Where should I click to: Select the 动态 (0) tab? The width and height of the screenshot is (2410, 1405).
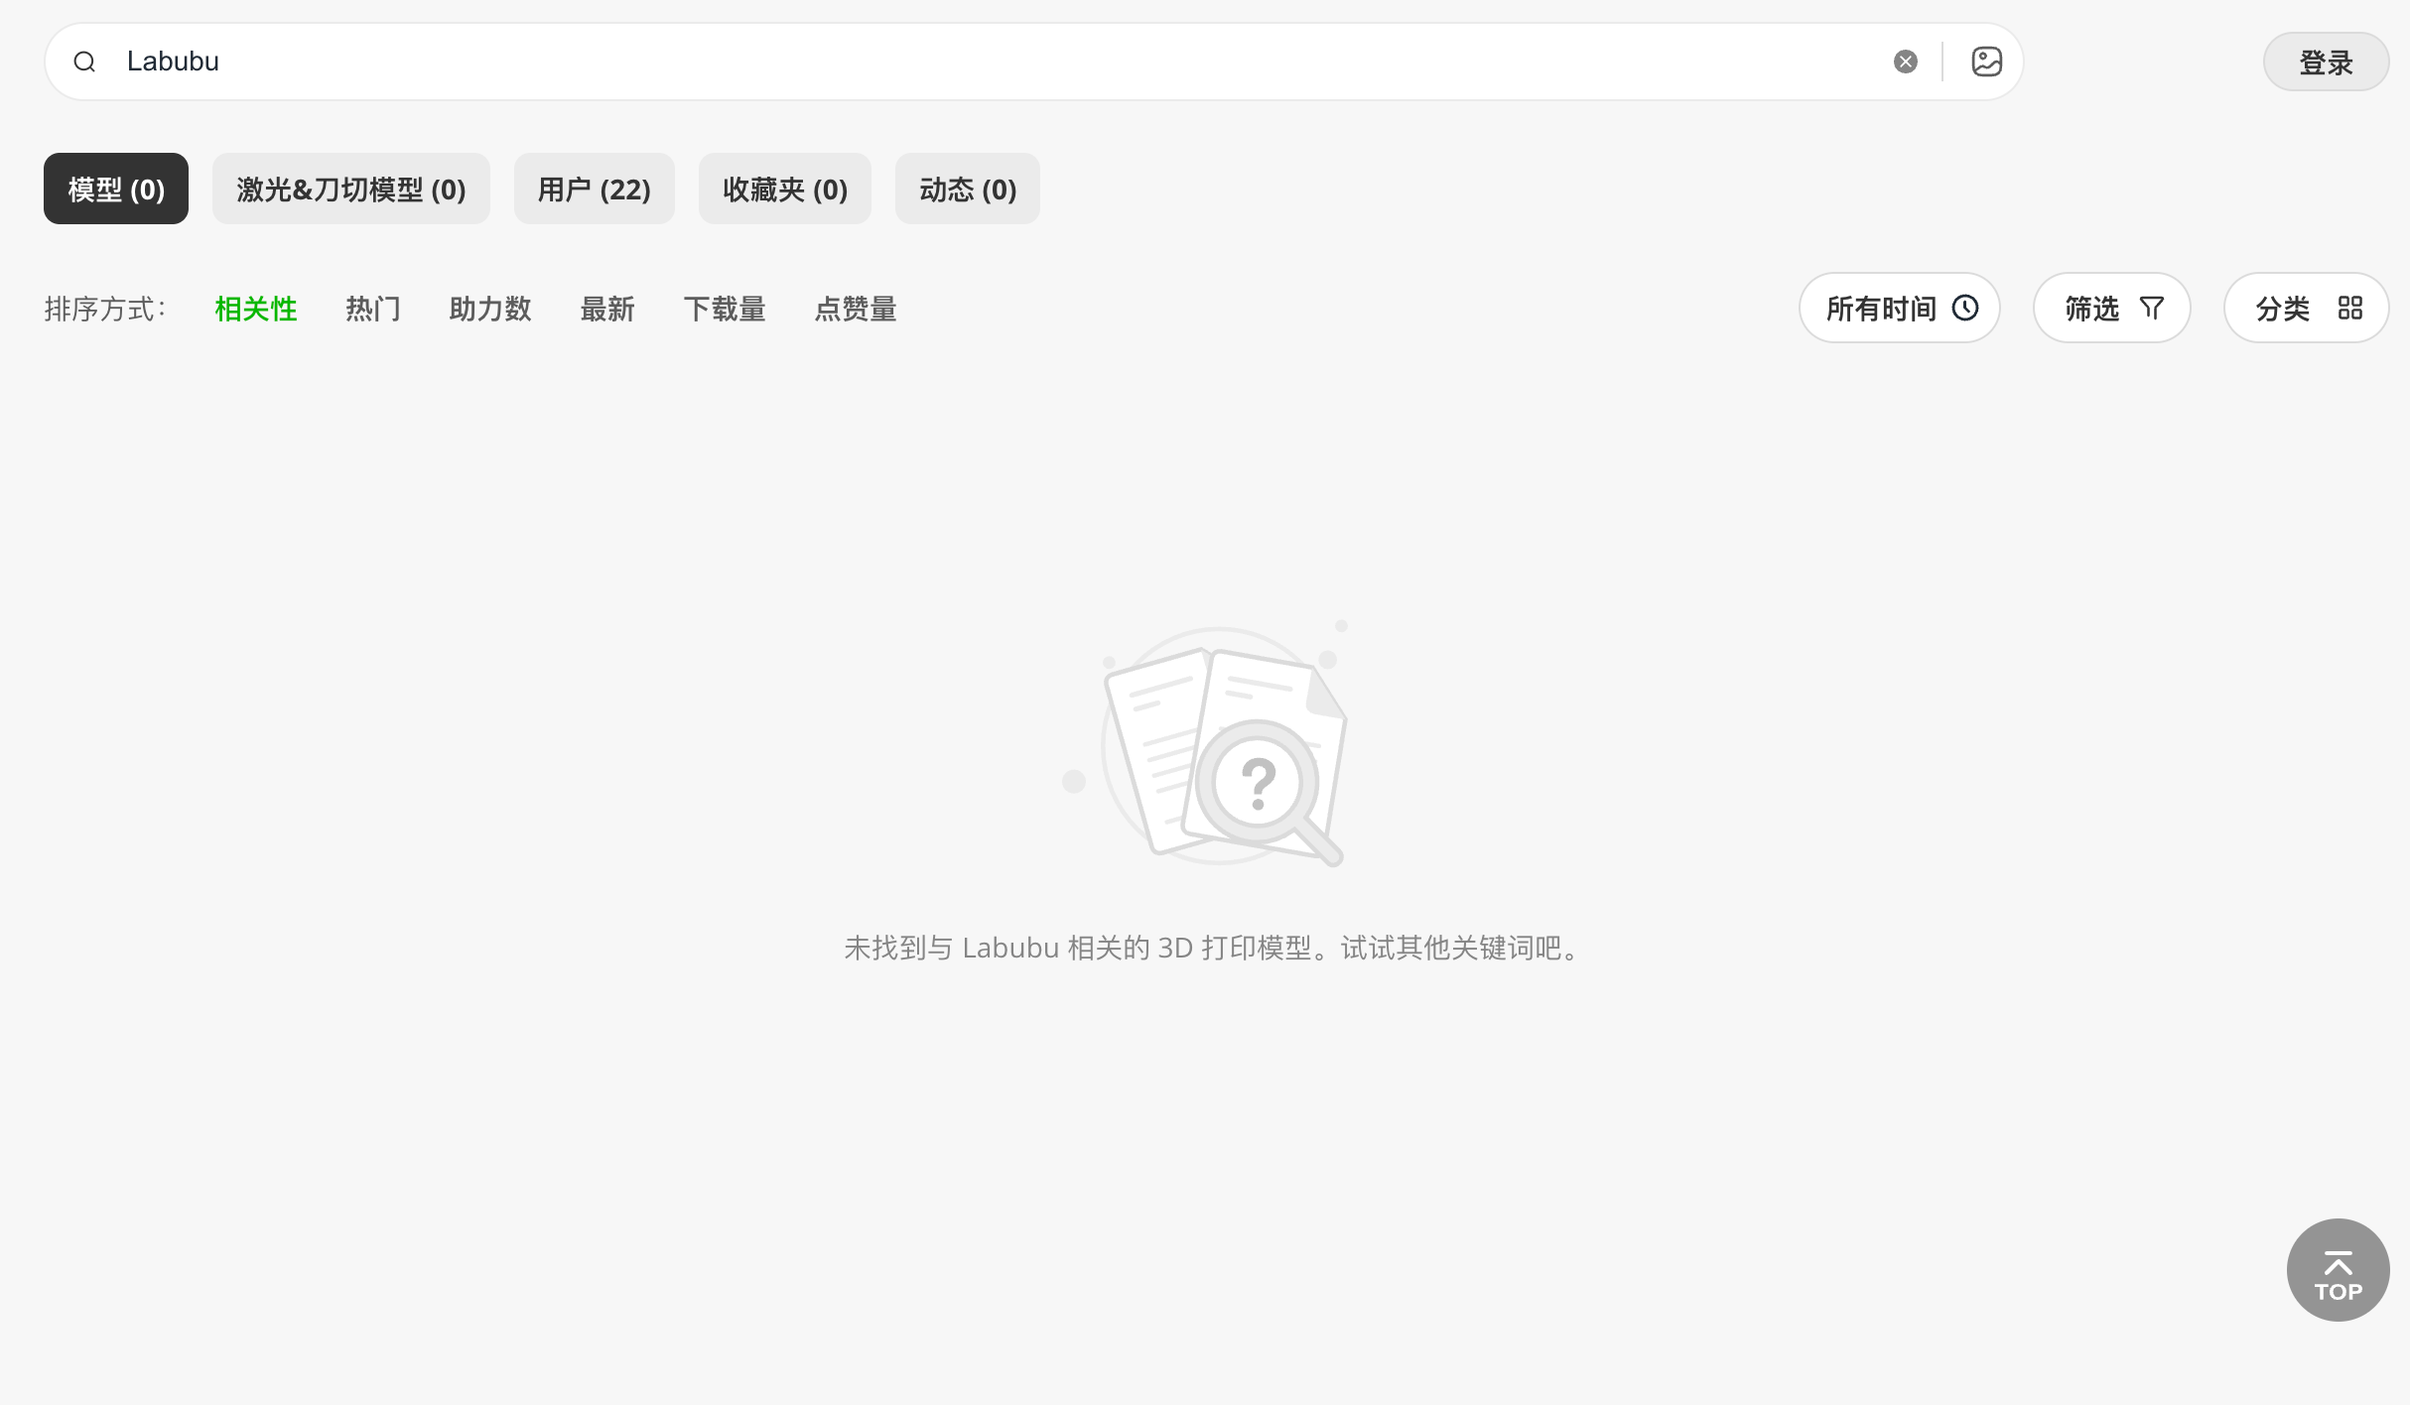point(967,189)
